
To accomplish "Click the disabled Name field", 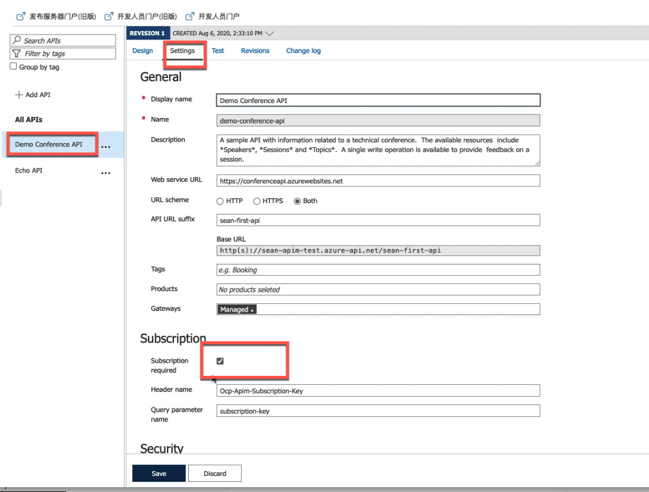I will [x=378, y=120].
